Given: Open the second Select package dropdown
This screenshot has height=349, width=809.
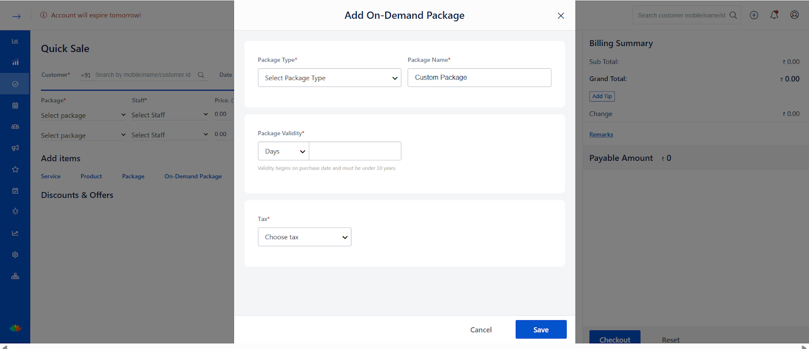Looking at the screenshot, I should pos(83,135).
